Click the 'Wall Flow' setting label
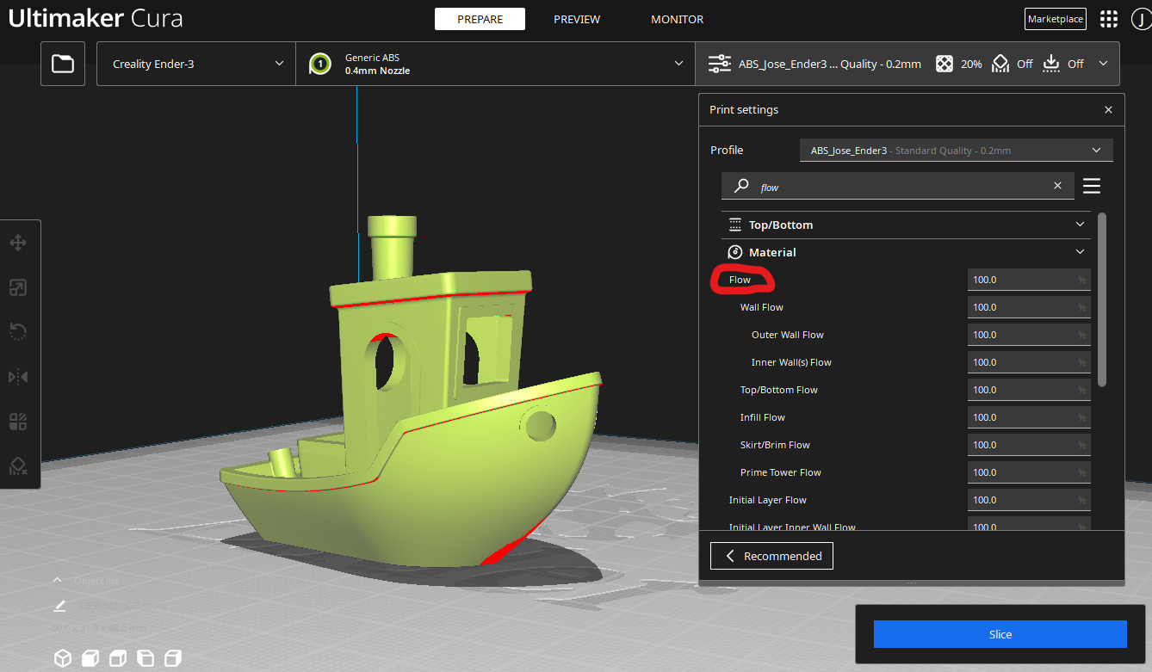Screen dimensions: 1152x672 pos(762,307)
